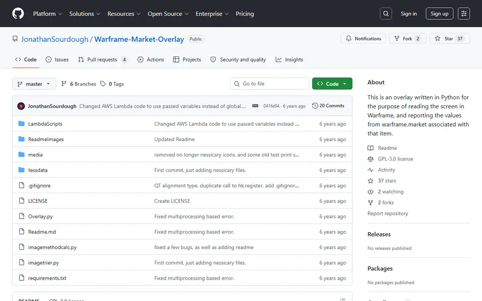The image size is (482, 301).
Task: Open commit hash 041fe94
Action: point(271,106)
